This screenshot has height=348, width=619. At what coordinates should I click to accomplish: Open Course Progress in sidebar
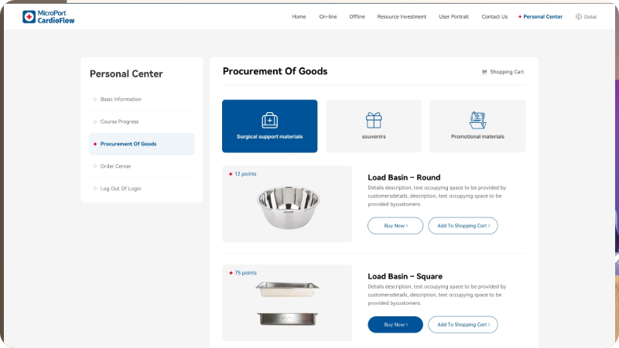click(120, 121)
